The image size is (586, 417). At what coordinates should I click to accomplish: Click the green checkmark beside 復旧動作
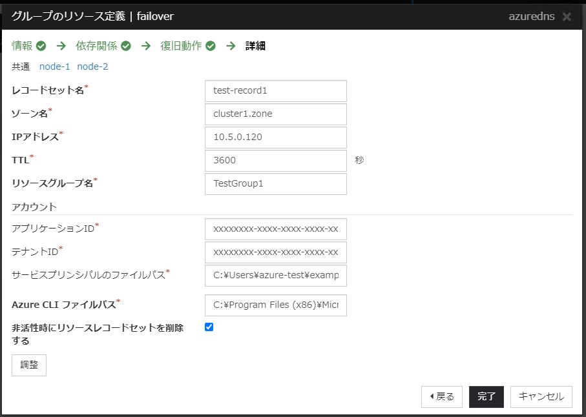[211, 46]
